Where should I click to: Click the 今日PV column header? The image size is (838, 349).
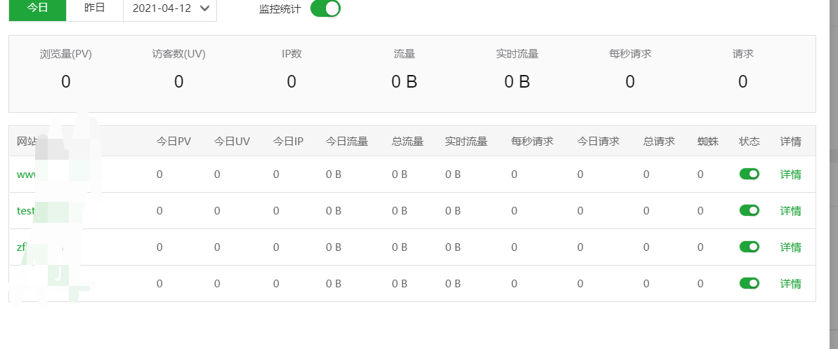coord(174,141)
